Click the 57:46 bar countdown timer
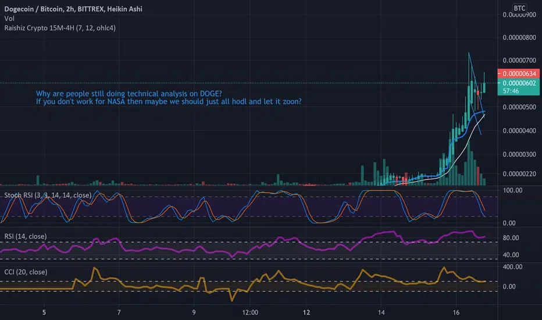542x320 pixels. pyautogui.click(x=511, y=91)
